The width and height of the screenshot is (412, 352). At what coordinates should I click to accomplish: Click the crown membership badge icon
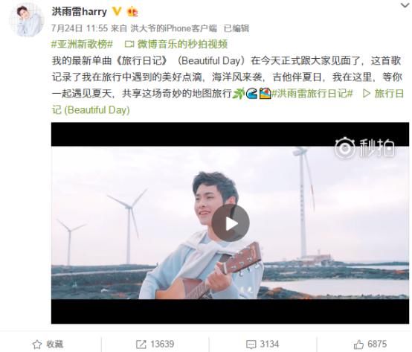[x=132, y=12]
